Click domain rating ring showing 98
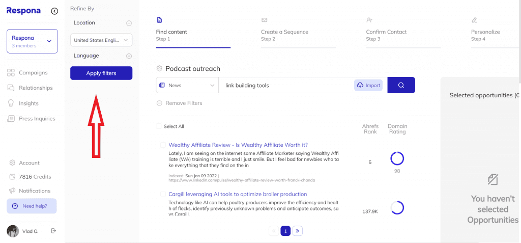 [x=397, y=159]
